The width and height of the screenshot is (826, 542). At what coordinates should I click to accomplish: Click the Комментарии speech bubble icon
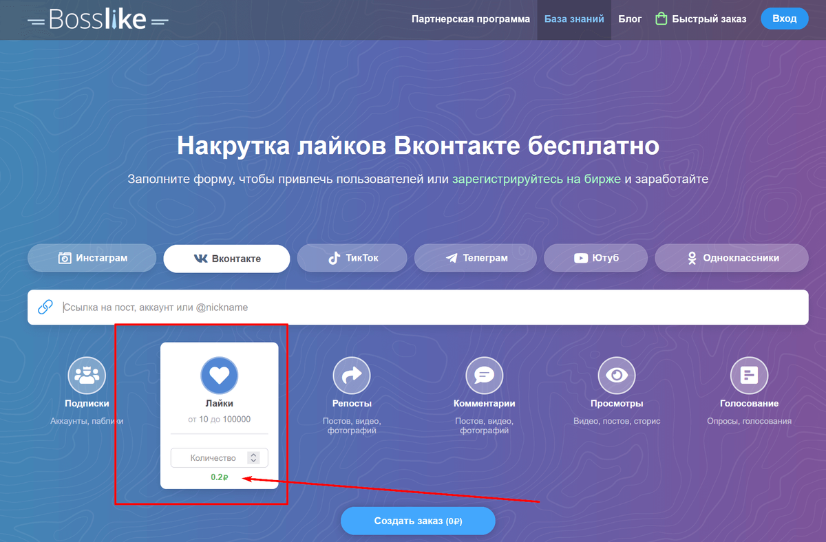(484, 375)
